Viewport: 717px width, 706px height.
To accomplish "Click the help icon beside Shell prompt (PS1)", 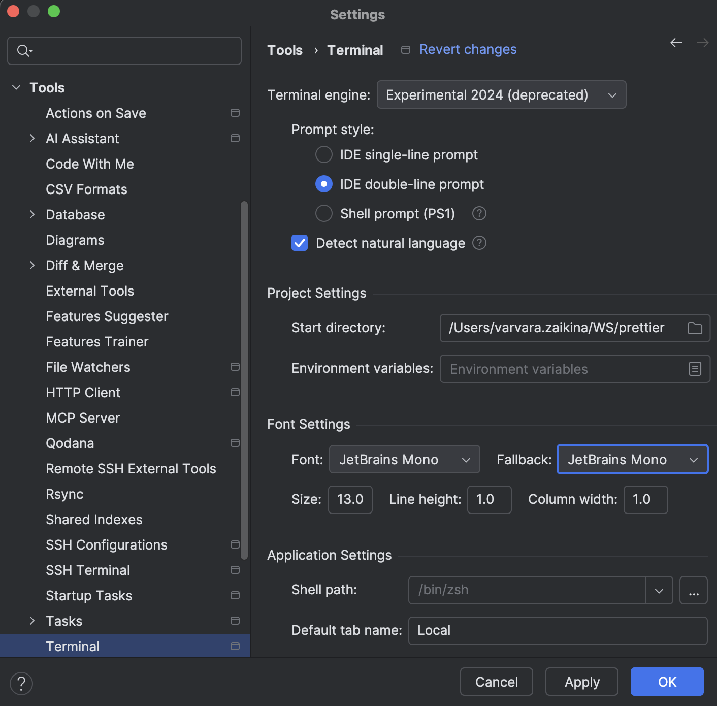I will click(478, 213).
